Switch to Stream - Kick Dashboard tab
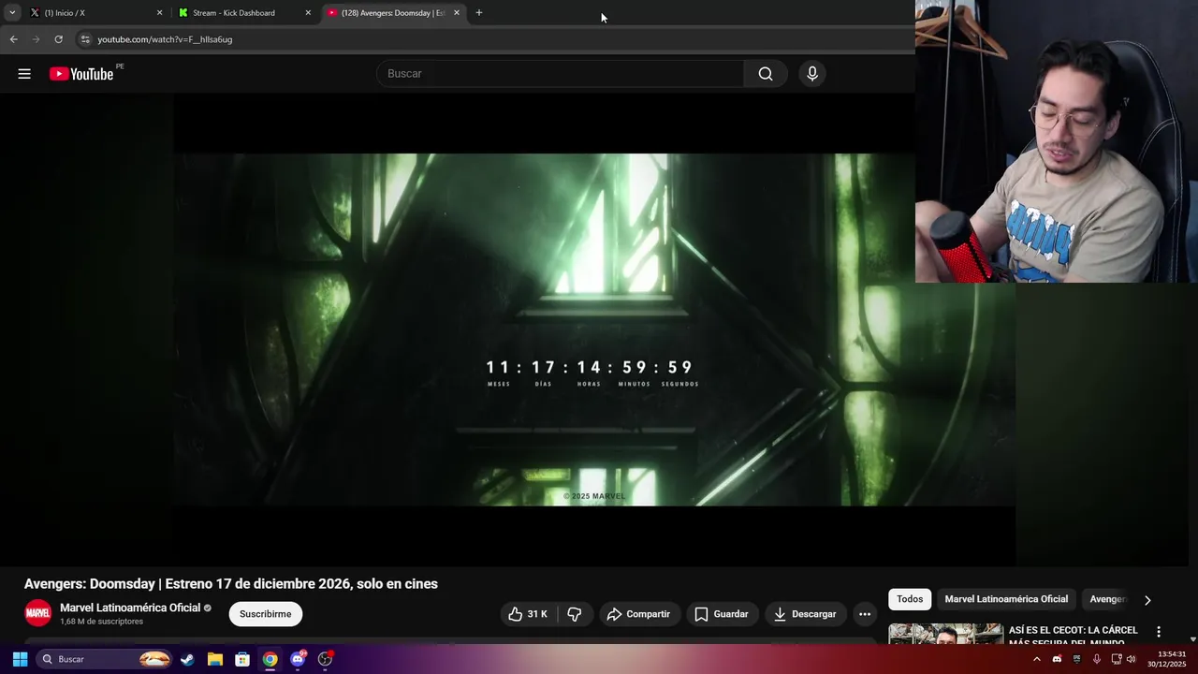This screenshot has width=1198, height=674. coord(243,13)
